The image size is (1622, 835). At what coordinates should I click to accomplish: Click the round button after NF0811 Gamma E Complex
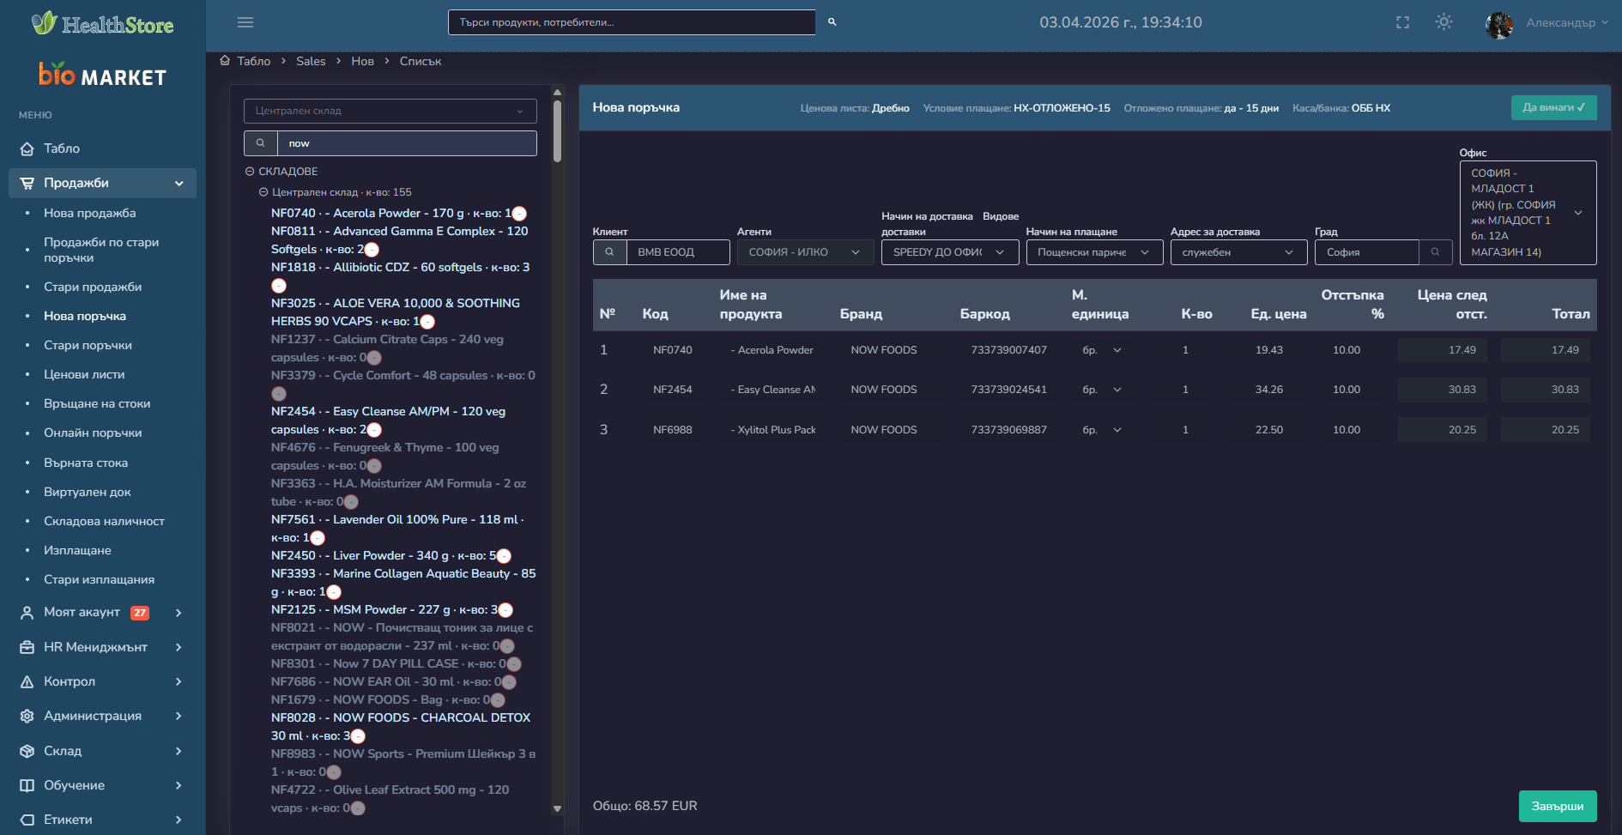[372, 250]
